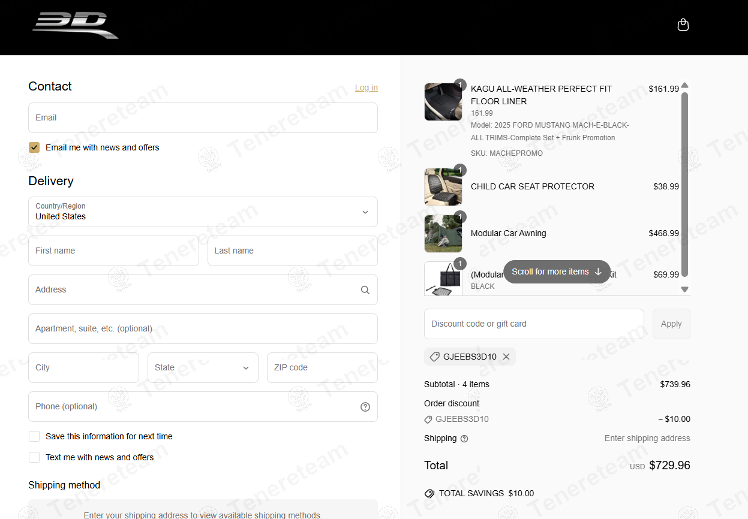Click the 3D logo in header
748x519 pixels.
[76, 26]
